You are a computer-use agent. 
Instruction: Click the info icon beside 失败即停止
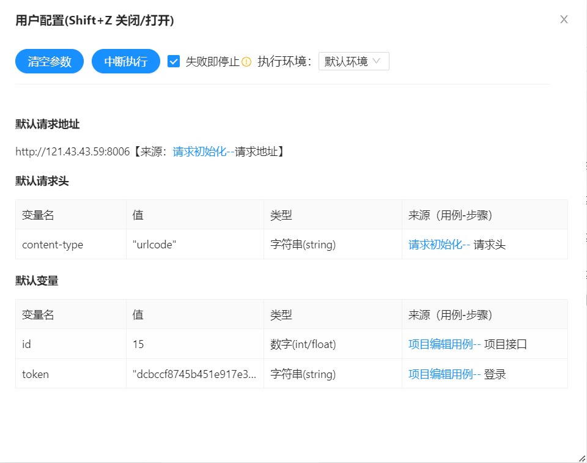tap(246, 61)
